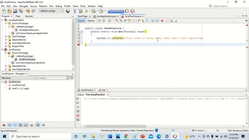Toggle Show Inherited Members in Navigator
This screenshot has width=249, height=140.
tap(4, 125)
